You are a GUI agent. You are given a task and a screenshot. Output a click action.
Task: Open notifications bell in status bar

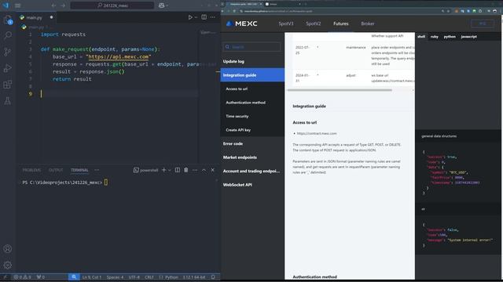click(x=213, y=277)
